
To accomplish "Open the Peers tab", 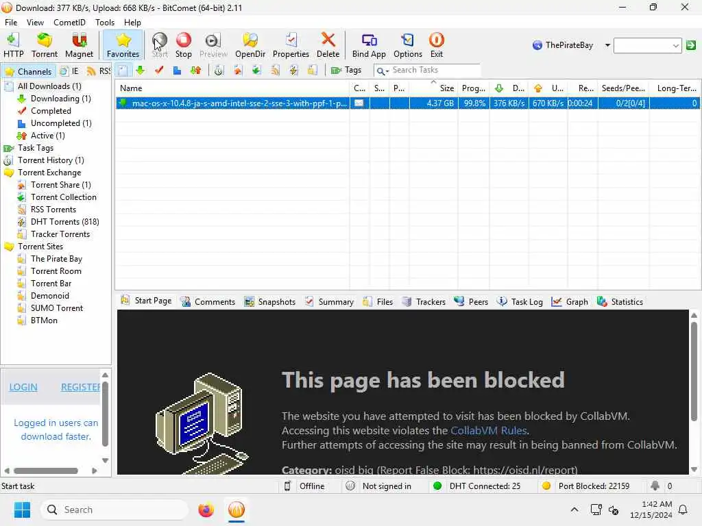I will pos(471,302).
